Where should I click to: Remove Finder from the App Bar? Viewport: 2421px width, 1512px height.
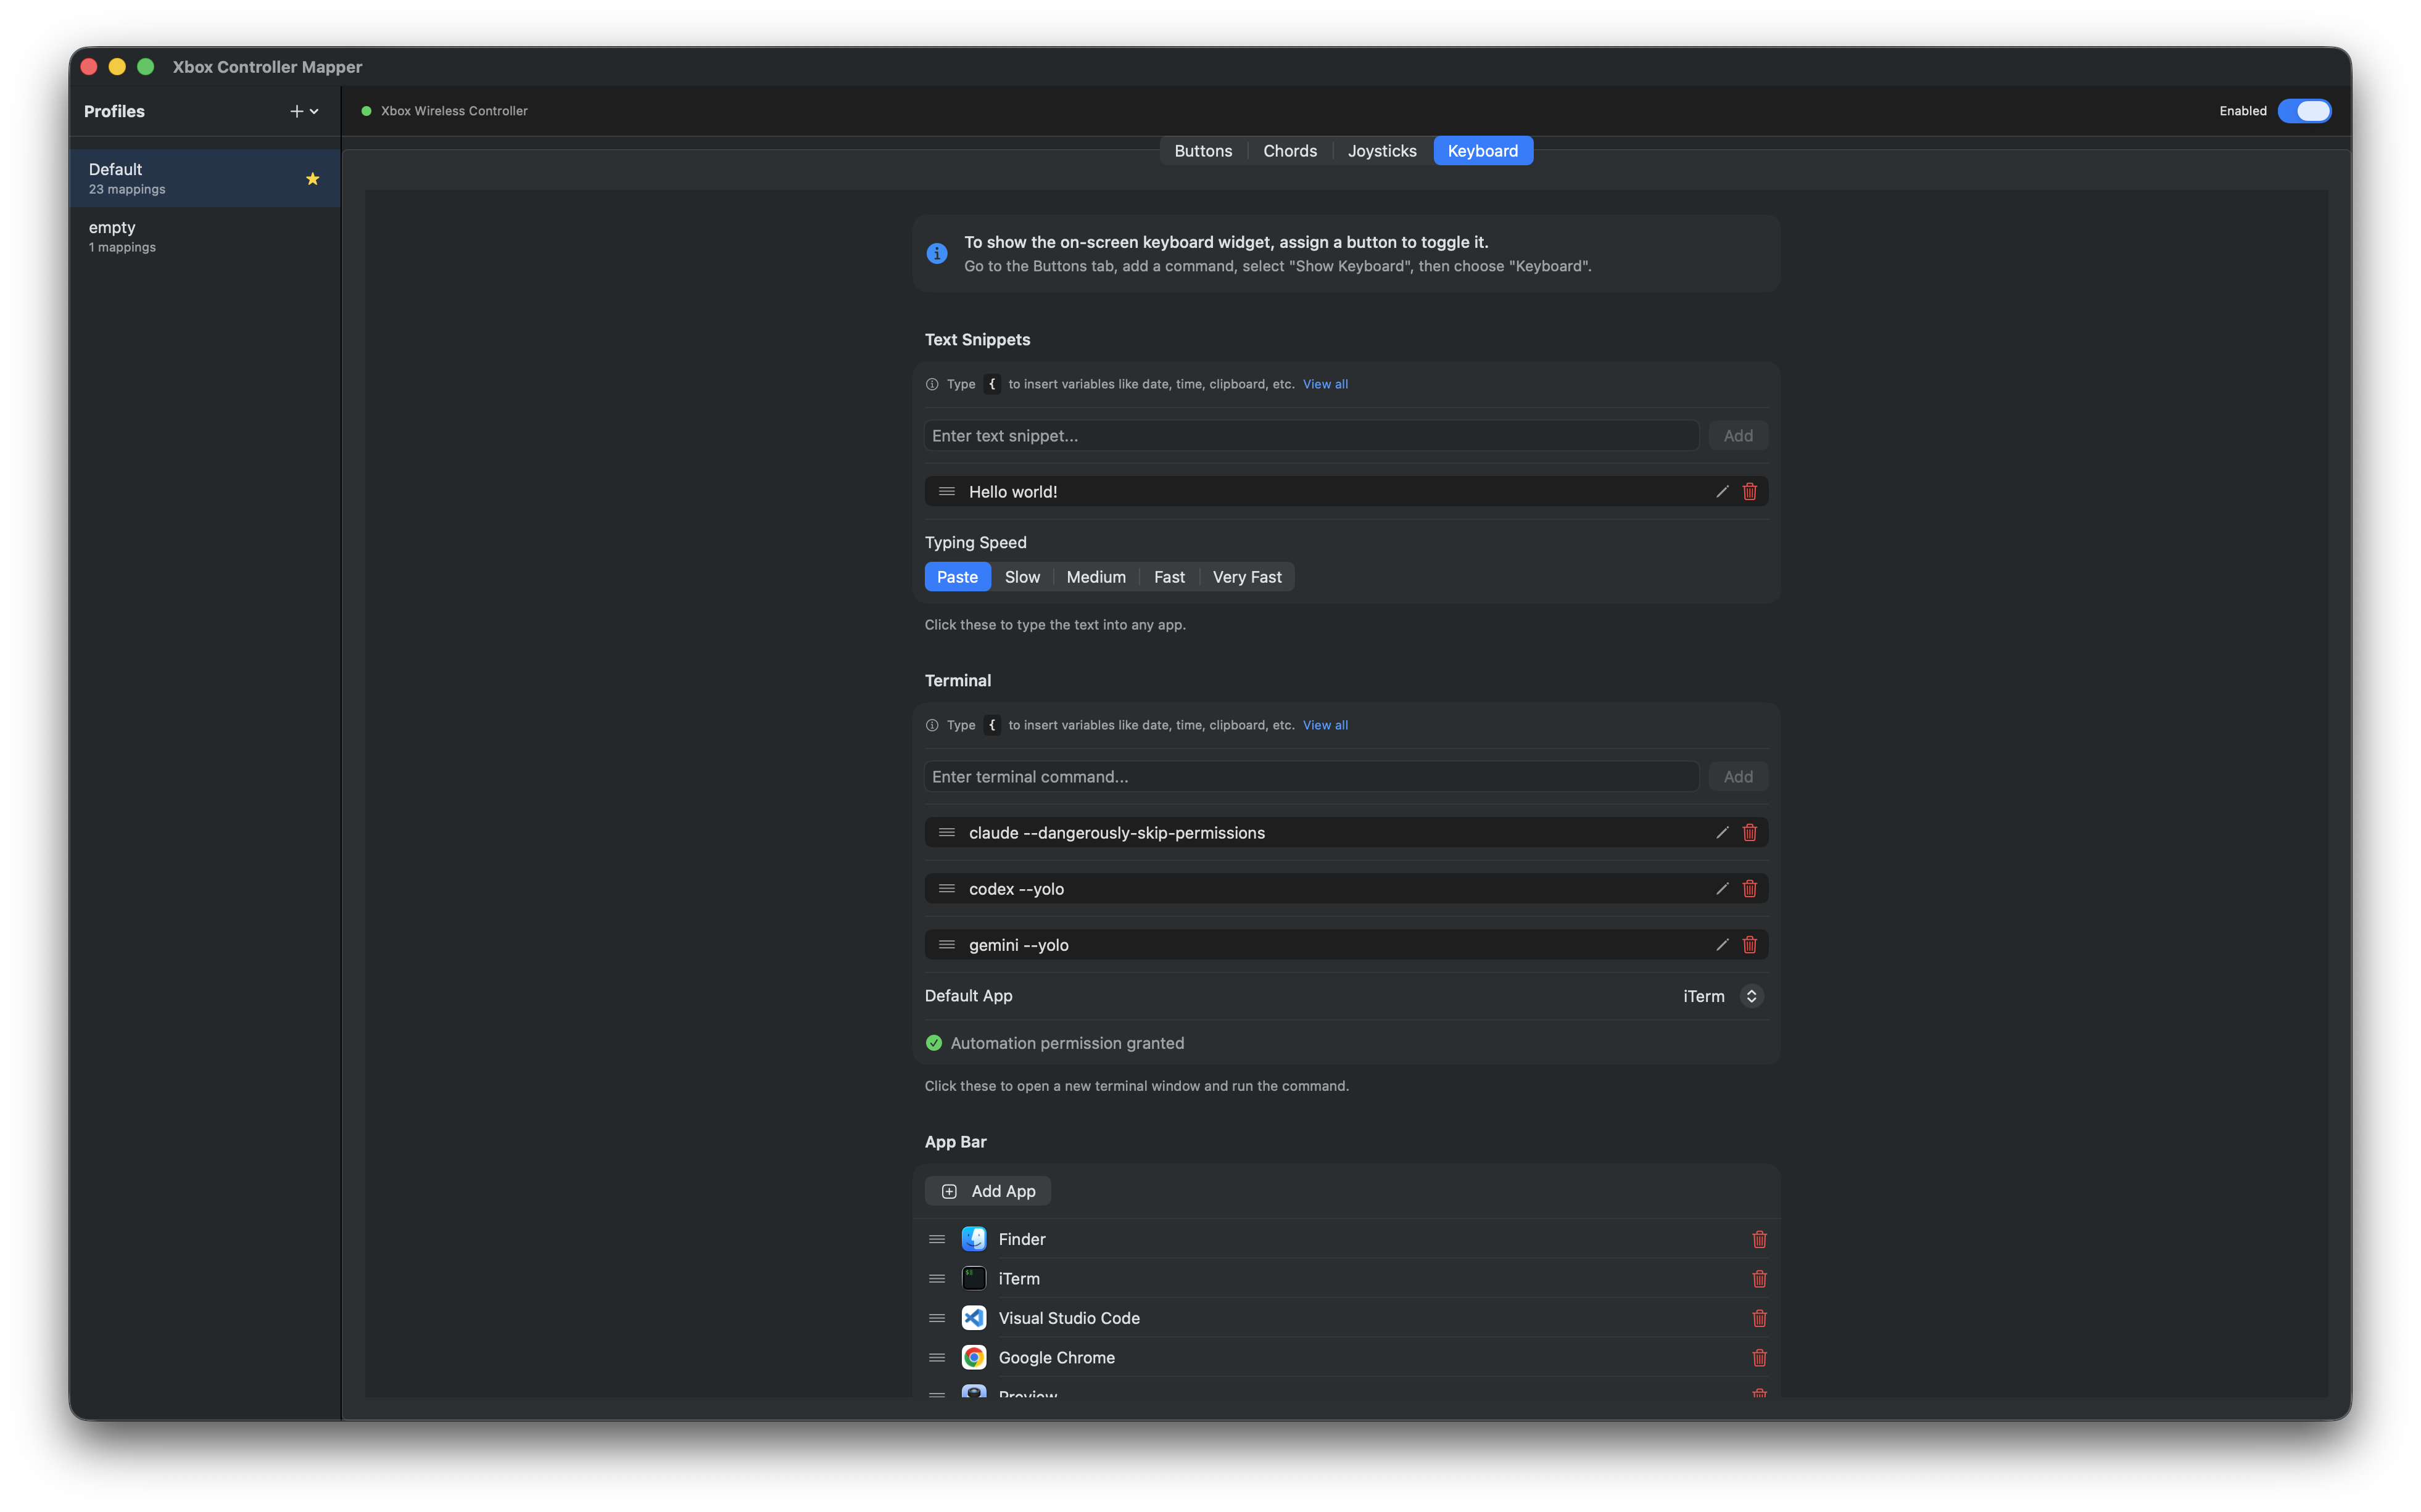[1760, 1239]
